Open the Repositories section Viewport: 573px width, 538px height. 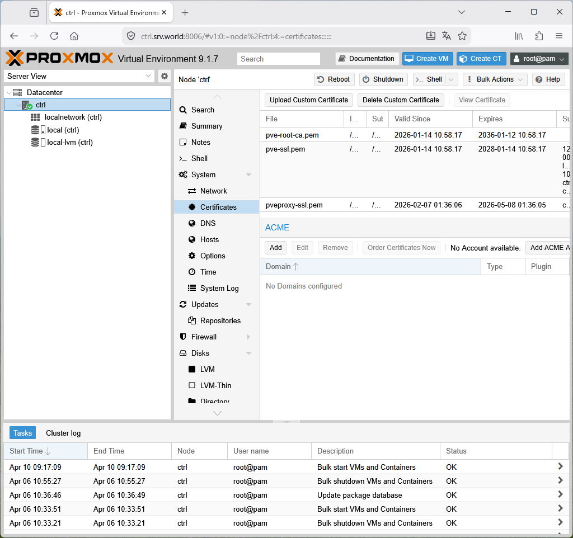pos(220,320)
